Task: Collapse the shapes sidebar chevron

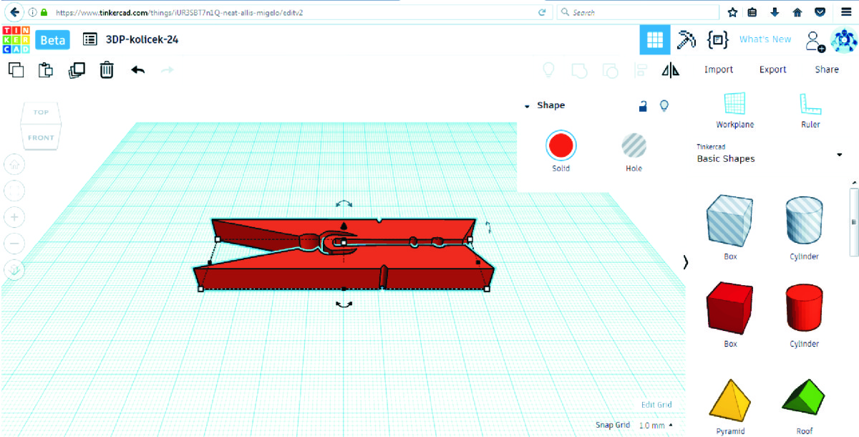Action: [x=686, y=262]
